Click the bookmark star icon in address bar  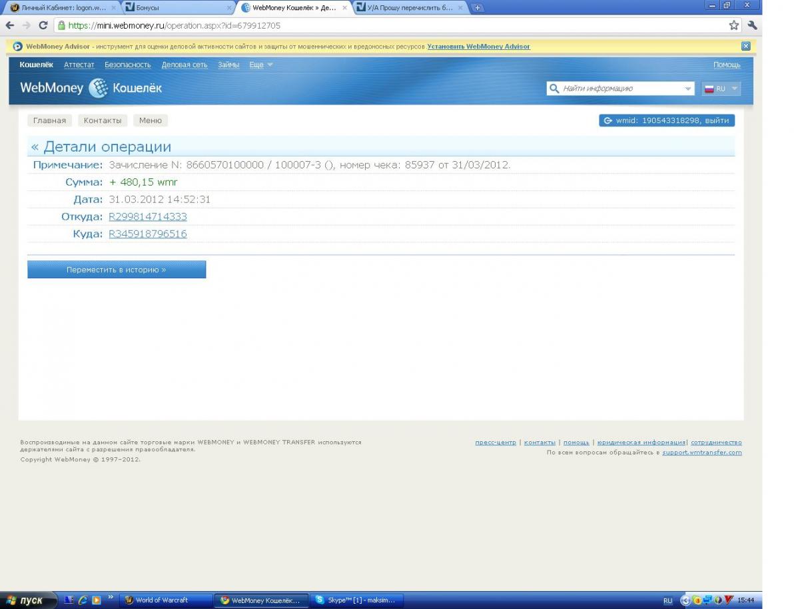coord(734,25)
